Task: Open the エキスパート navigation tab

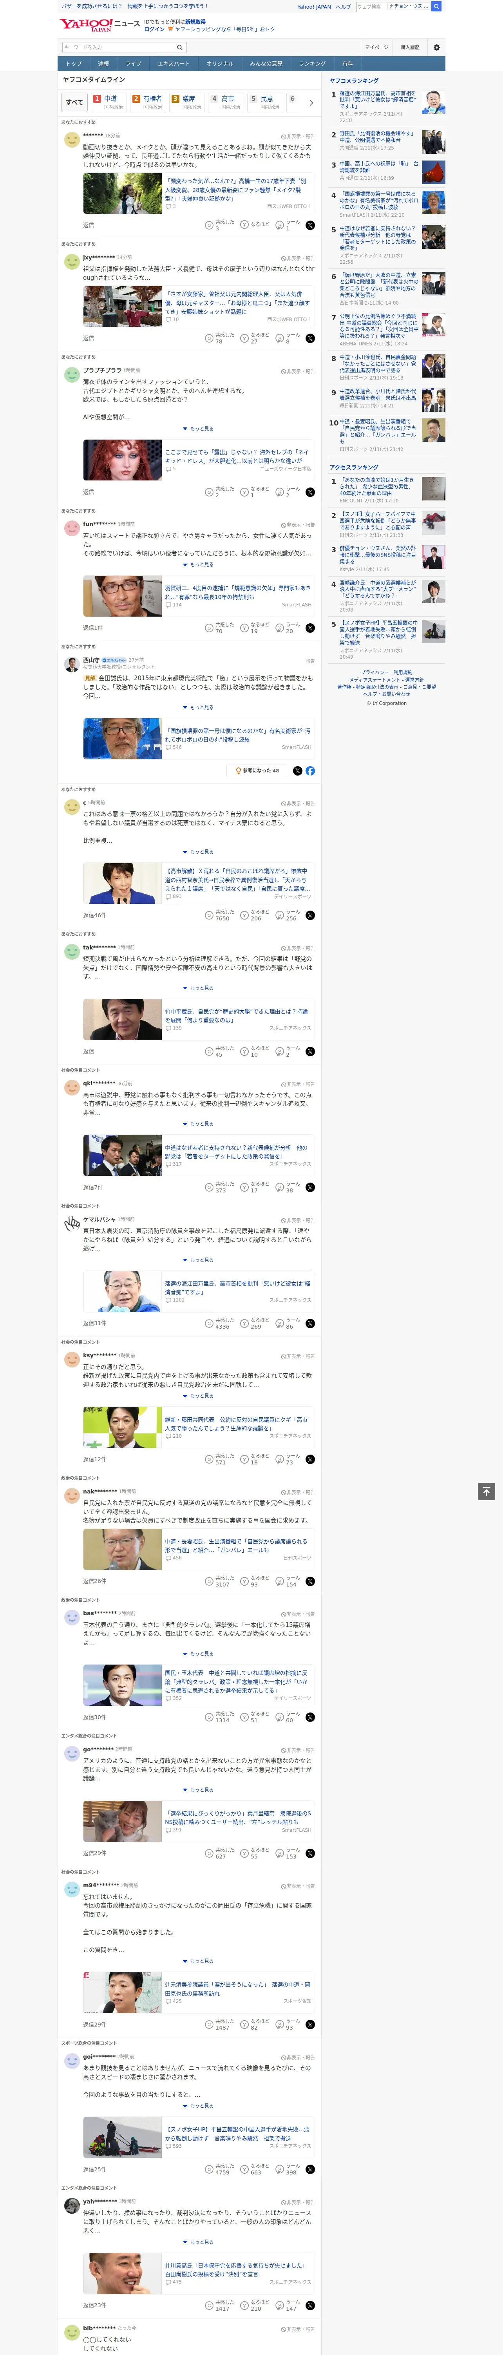Action: (174, 64)
